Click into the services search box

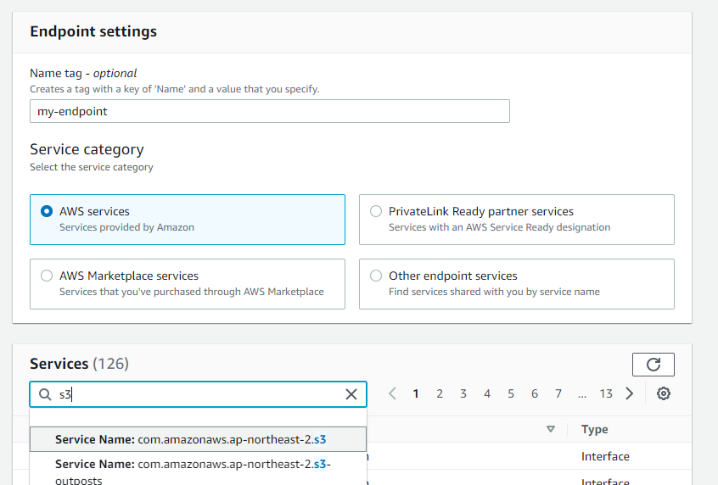199,394
